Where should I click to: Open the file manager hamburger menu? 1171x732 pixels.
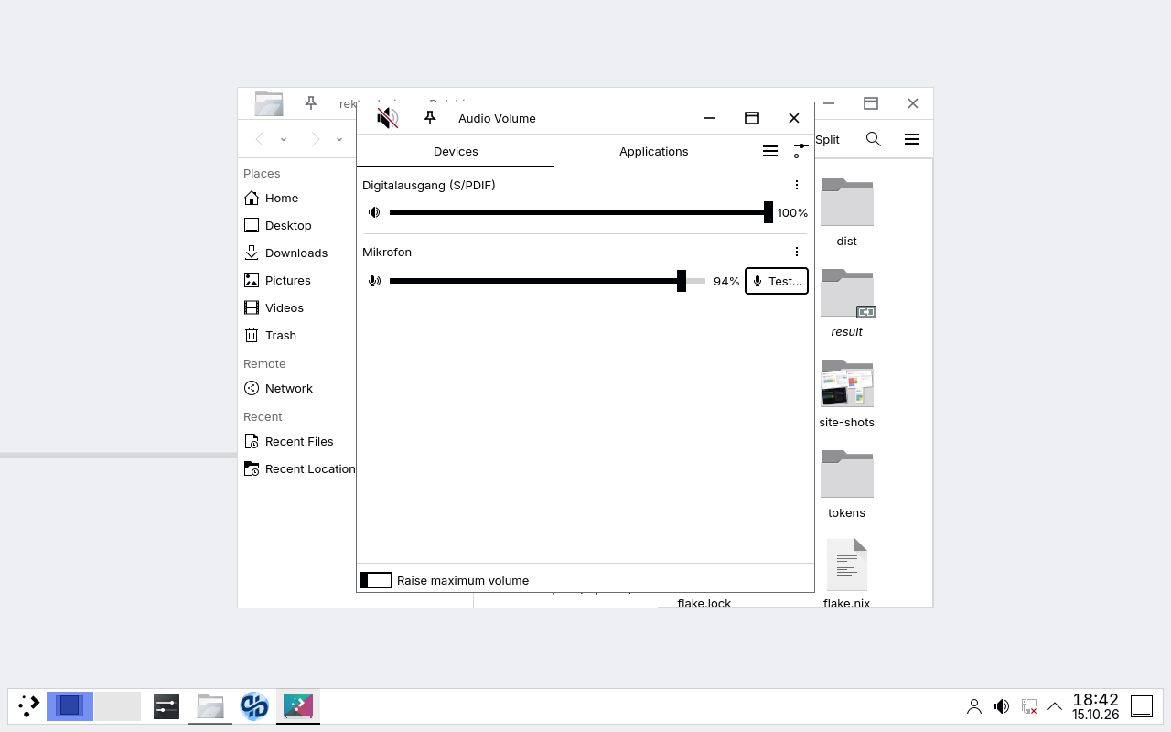coord(912,139)
